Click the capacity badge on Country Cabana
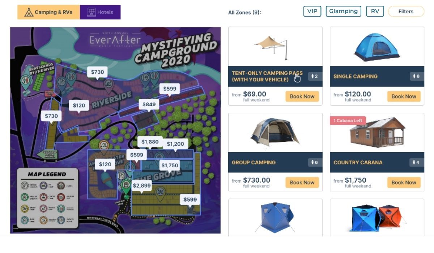Image resolution: width=434 pixels, height=253 pixels. pos(416,162)
